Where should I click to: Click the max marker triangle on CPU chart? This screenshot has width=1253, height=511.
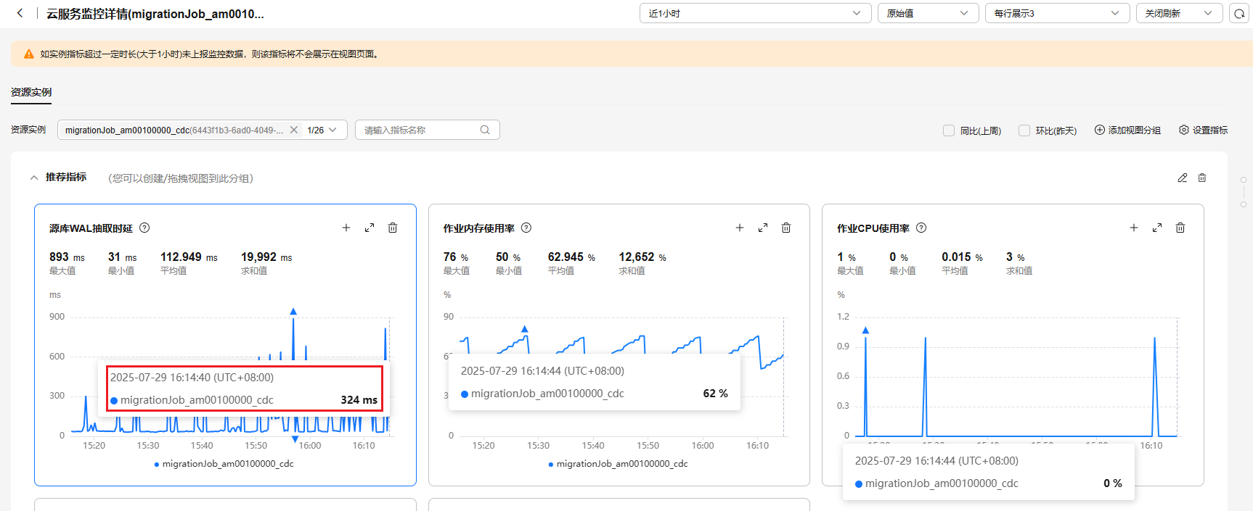(865, 331)
